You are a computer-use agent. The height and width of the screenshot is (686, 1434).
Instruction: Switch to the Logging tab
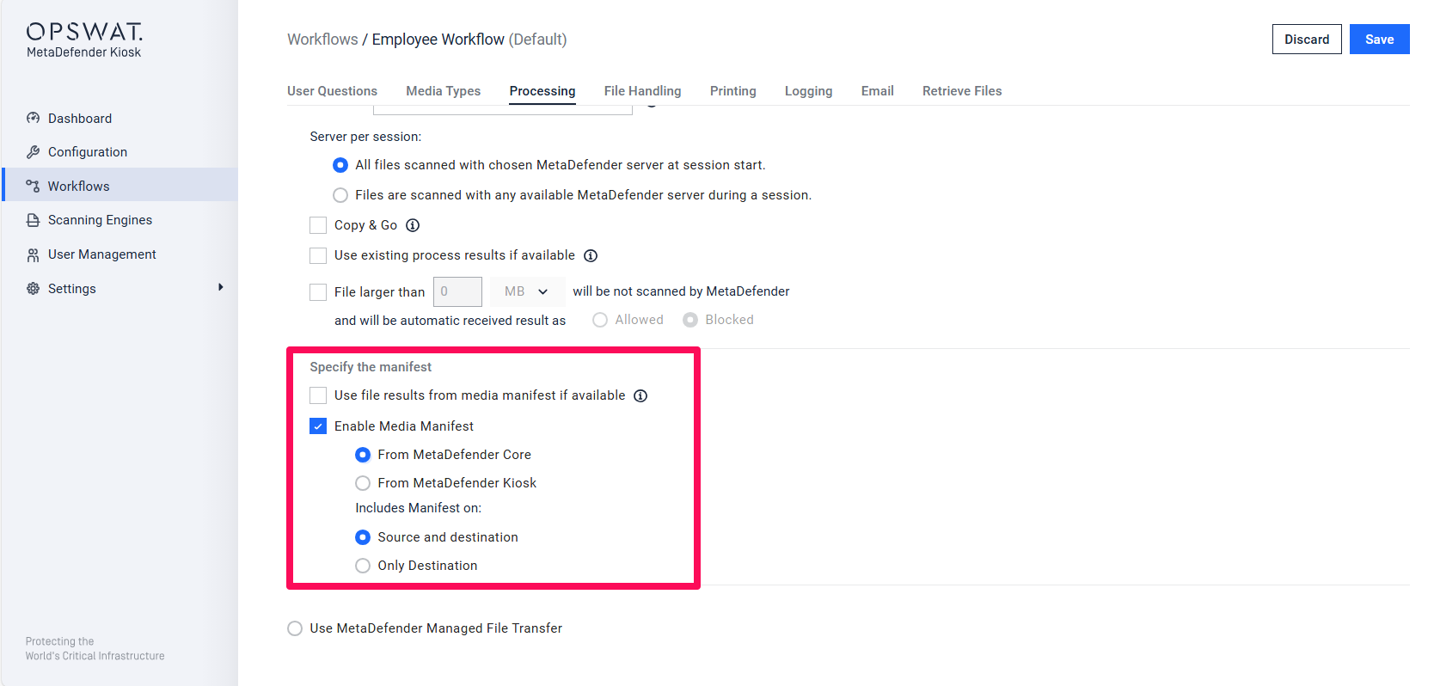pyautogui.click(x=809, y=91)
